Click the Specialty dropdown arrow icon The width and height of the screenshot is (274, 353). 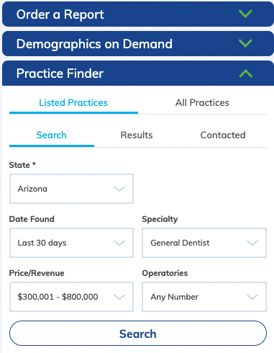252,243
